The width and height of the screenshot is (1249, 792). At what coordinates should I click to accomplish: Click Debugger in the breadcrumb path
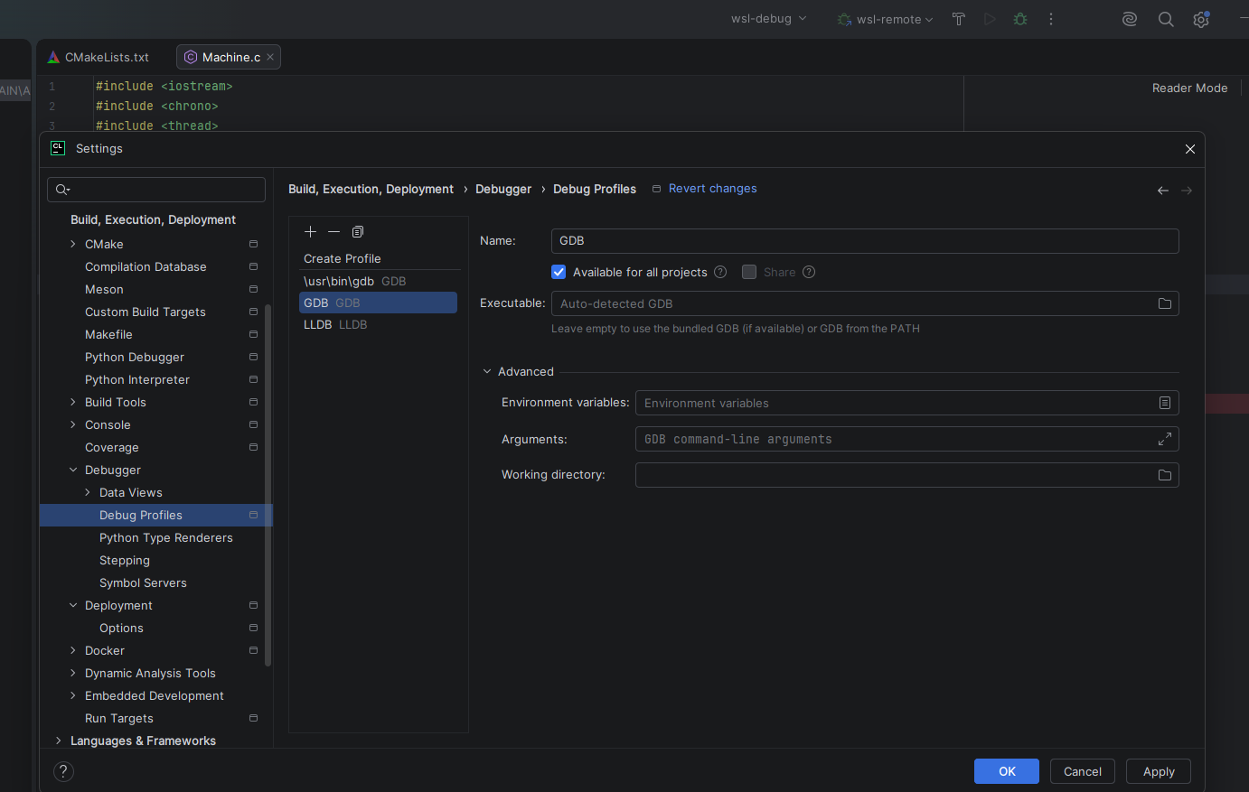click(503, 189)
